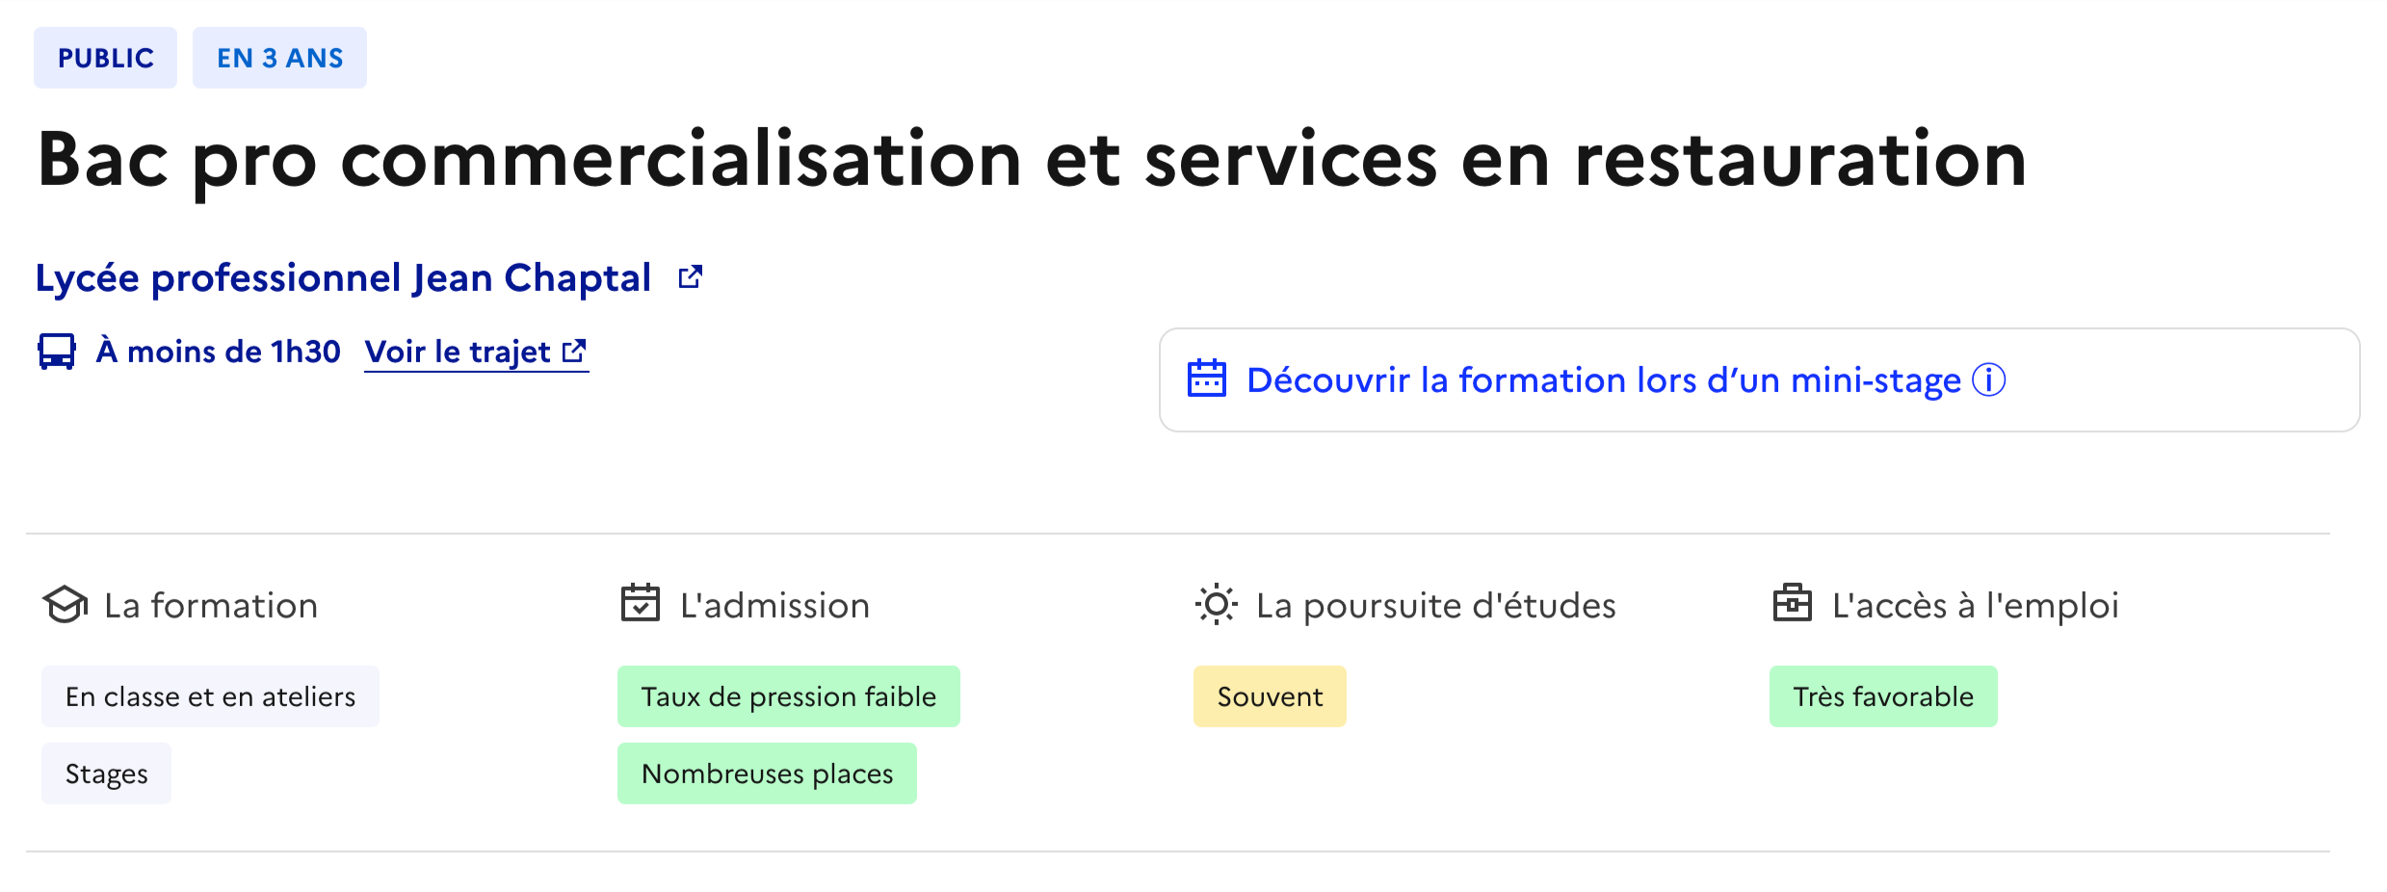This screenshot has width=2387, height=892.
Task: Select the PUBLIC tag
Action: click(x=105, y=57)
